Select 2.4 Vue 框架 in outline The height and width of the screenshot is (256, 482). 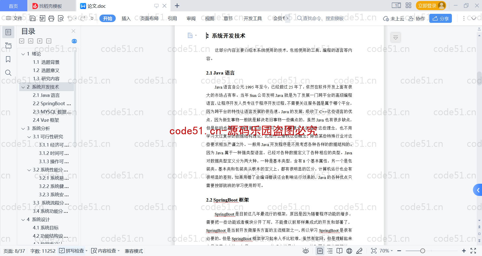point(46,120)
